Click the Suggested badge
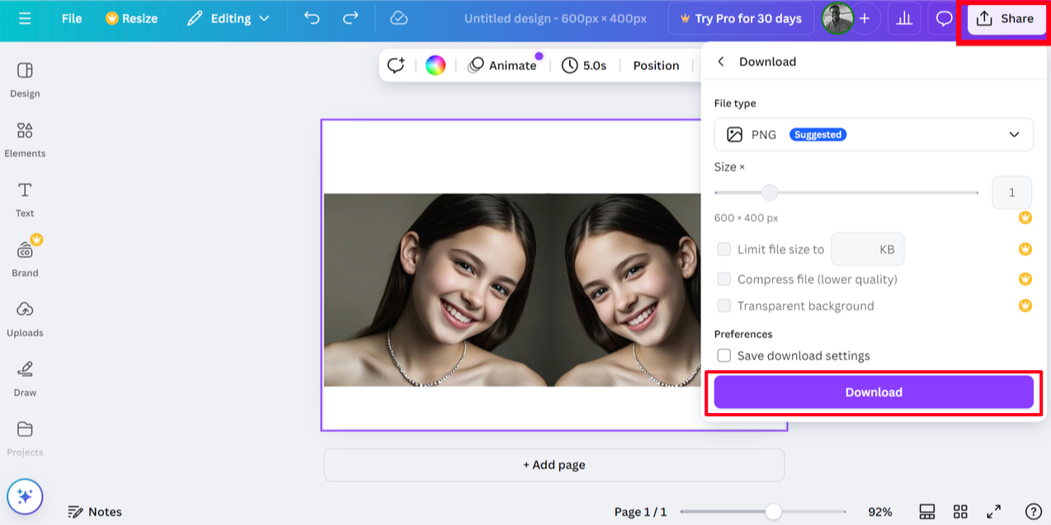1051x525 pixels. (x=818, y=134)
